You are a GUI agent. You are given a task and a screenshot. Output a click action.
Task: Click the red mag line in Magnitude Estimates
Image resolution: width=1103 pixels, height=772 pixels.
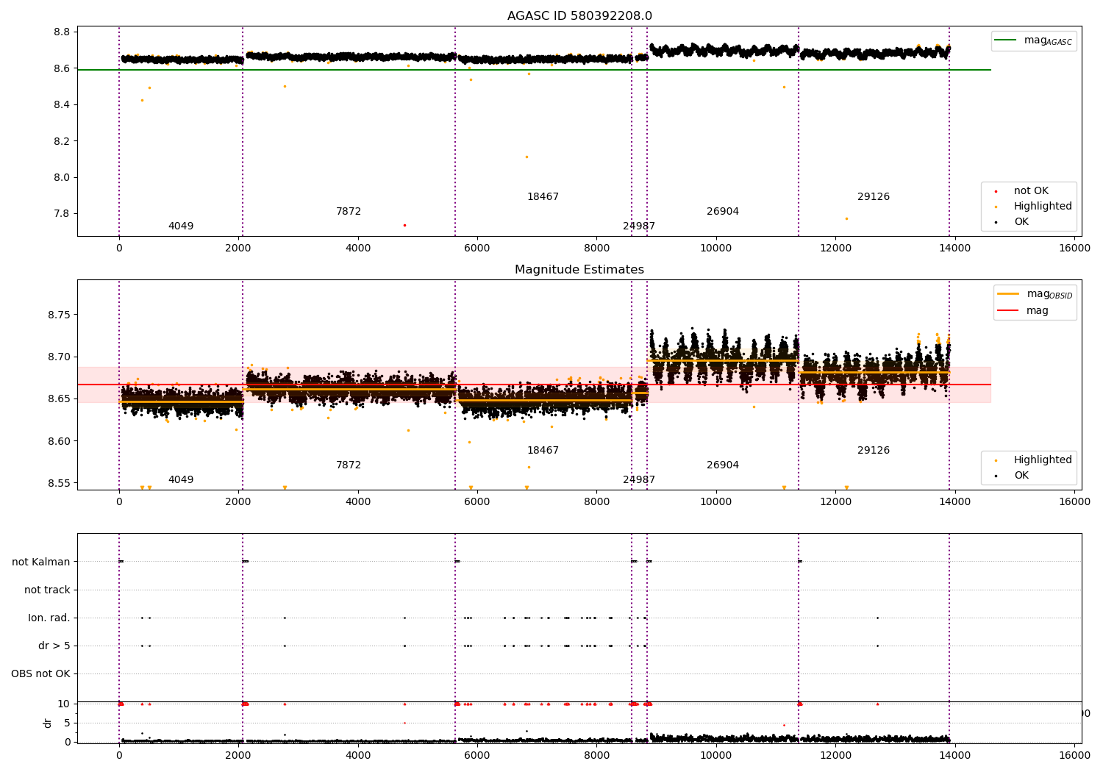click(534, 385)
